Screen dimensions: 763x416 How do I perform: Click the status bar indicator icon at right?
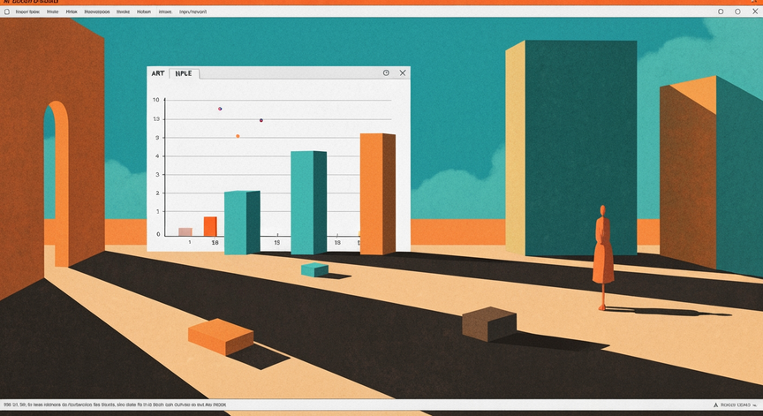(716, 405)
